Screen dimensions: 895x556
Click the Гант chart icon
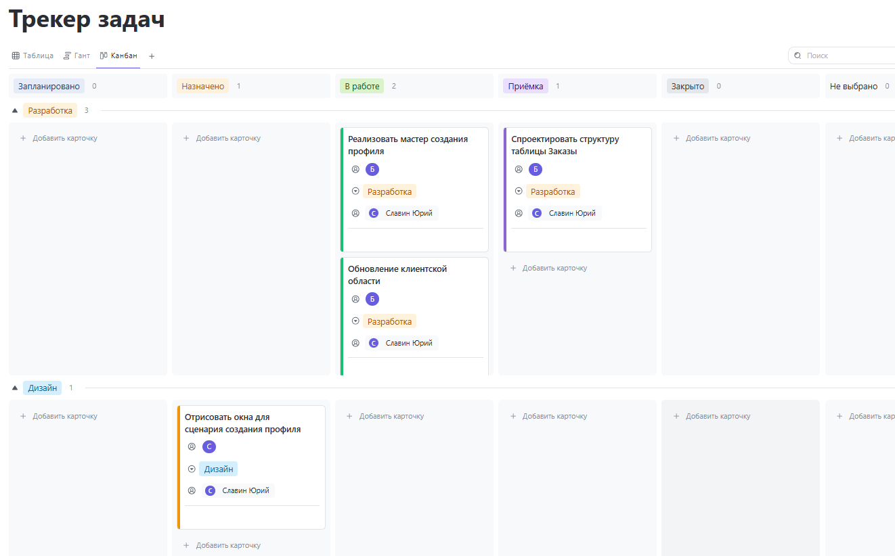tap(68, 55)
